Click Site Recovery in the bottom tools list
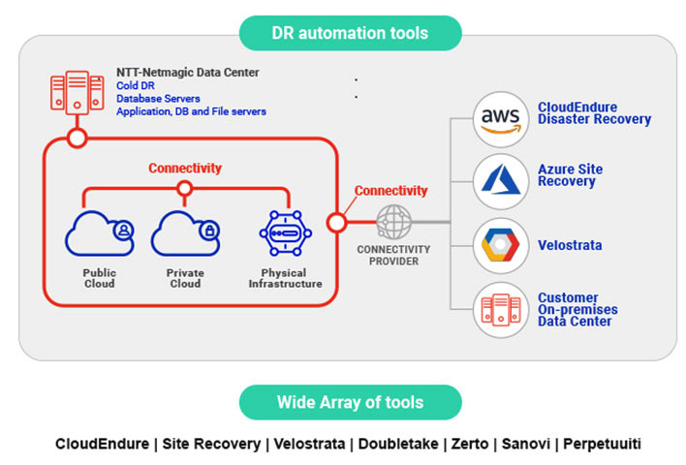 coord(211,444)
